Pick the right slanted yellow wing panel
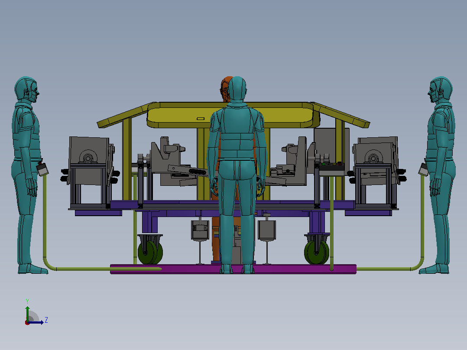Screen dimensions: 467x350 (340, 116)
